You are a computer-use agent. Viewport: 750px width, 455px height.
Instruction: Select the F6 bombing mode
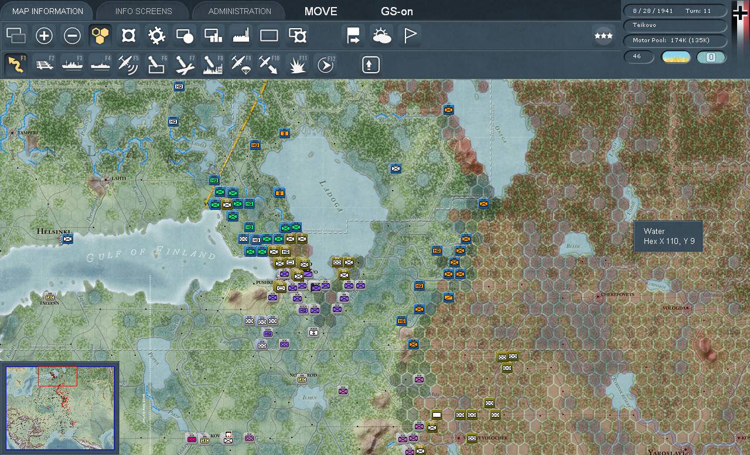(x=156, y=64)
